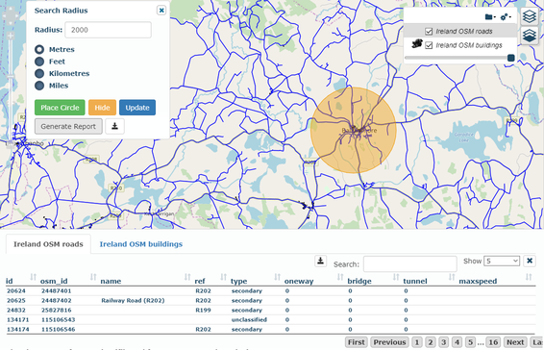This screenshot has width=544, height=350.
Task: Select the Miles radio button
Action: point(39,86)
